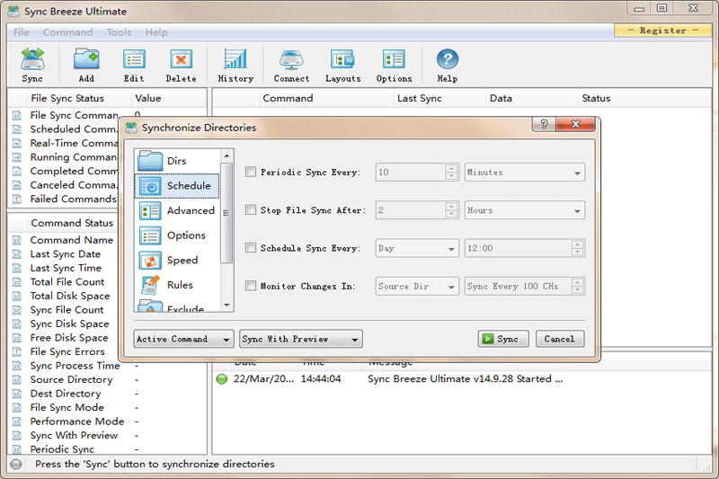Click the Add command toolbar icon
This screenshot has width=719, height=479.
(x=86, y=59)
